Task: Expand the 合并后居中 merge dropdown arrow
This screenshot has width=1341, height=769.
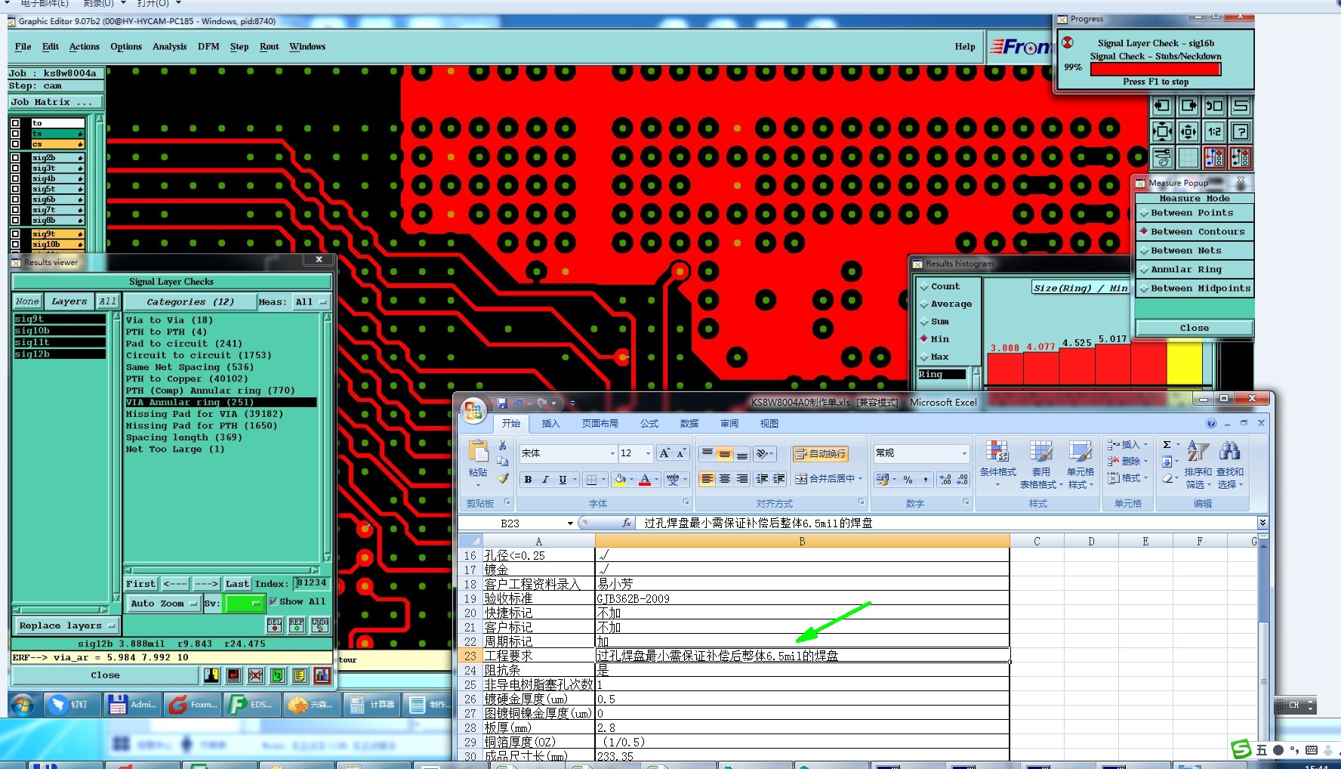Action: pos(860,479)
